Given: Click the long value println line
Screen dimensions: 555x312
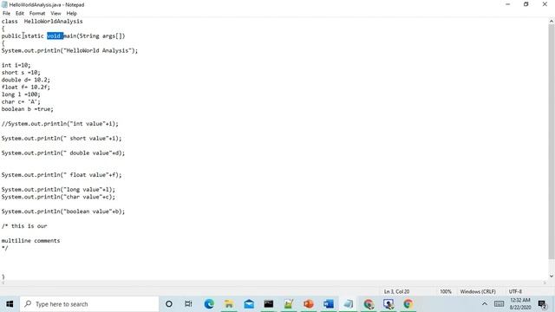Looking at the screenshot, I should (x=58, y=190).
